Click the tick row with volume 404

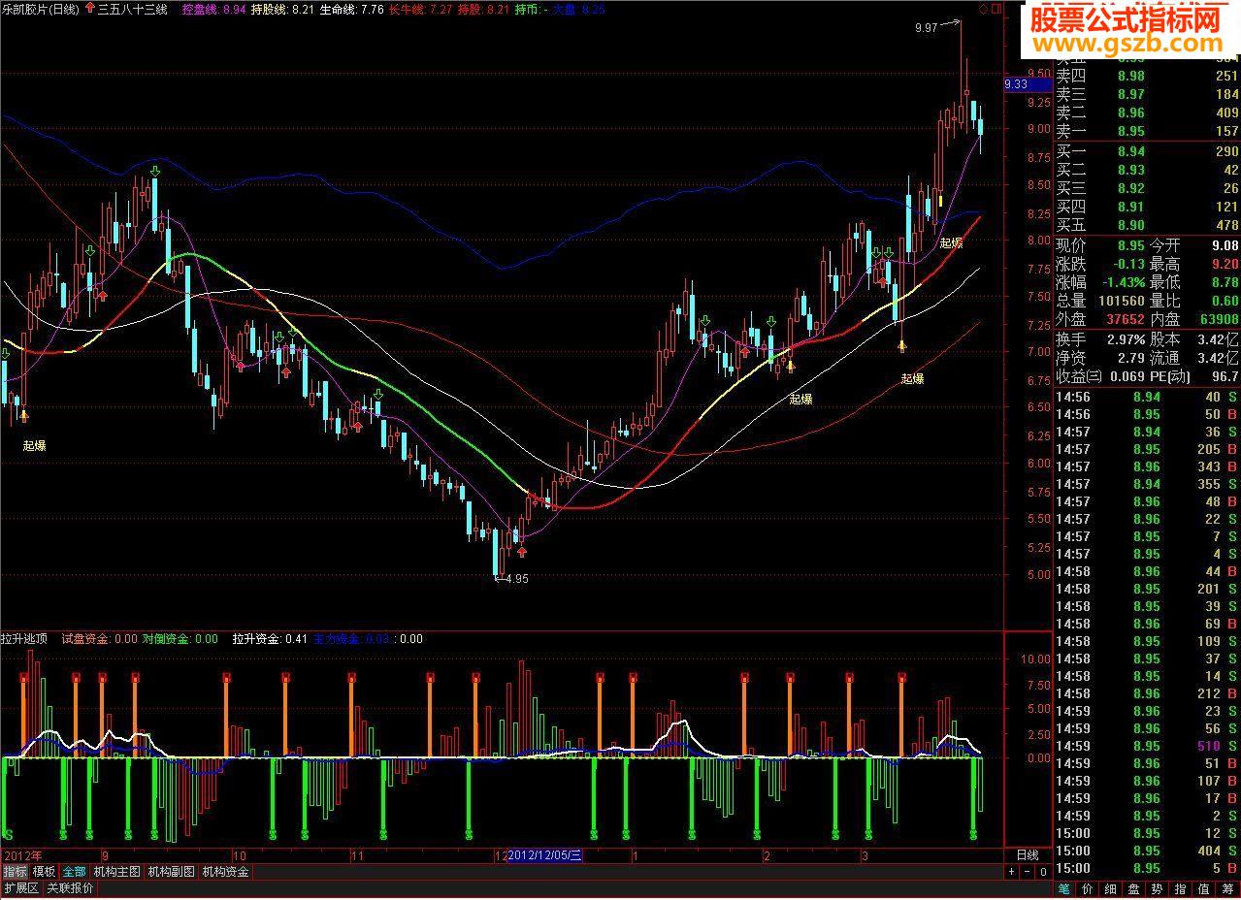[1148, 851]
